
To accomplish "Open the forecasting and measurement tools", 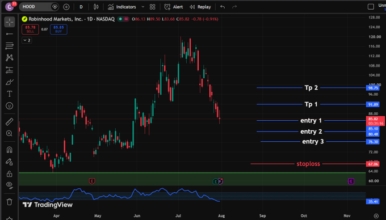I will point(9,70).
